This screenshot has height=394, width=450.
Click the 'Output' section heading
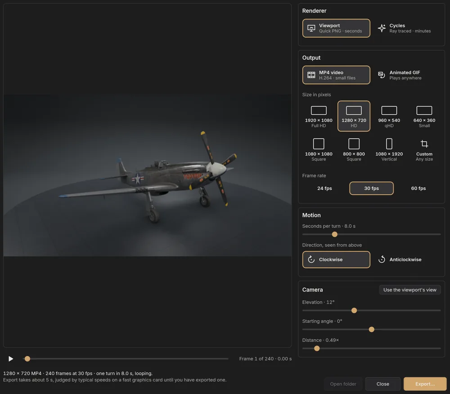click(x=311, y=58)
